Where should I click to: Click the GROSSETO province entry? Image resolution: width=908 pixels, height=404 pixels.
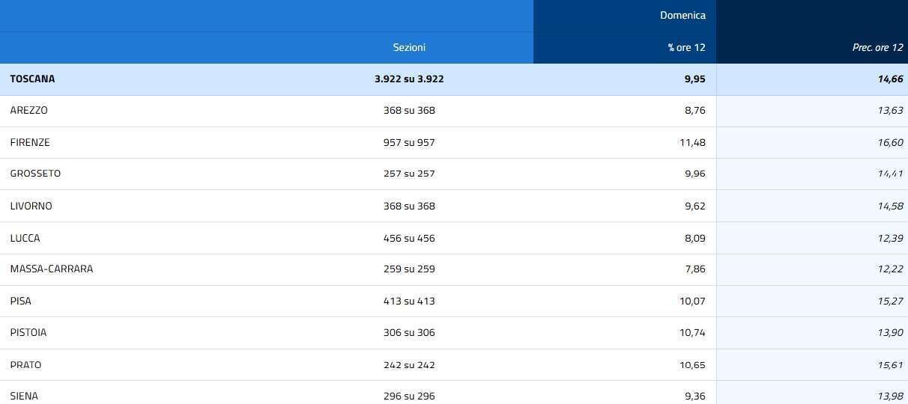point(35,174)
